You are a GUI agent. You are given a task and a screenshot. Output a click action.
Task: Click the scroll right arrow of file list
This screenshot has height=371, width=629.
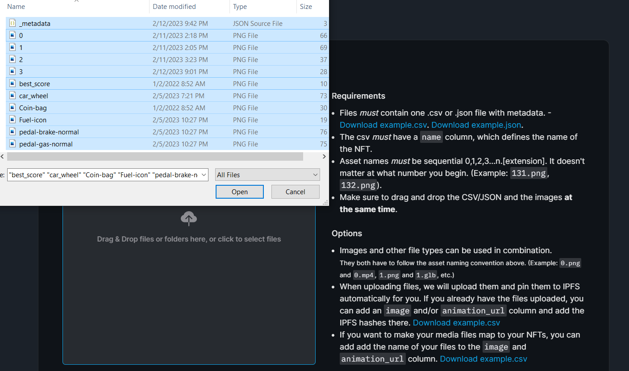point(325,157)
